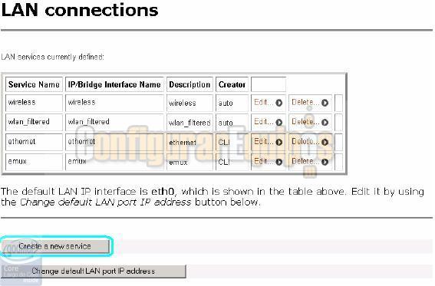Screen dimensions: 435x286
Task: Click CLI creator value for emux row
Action: (224, 162)
